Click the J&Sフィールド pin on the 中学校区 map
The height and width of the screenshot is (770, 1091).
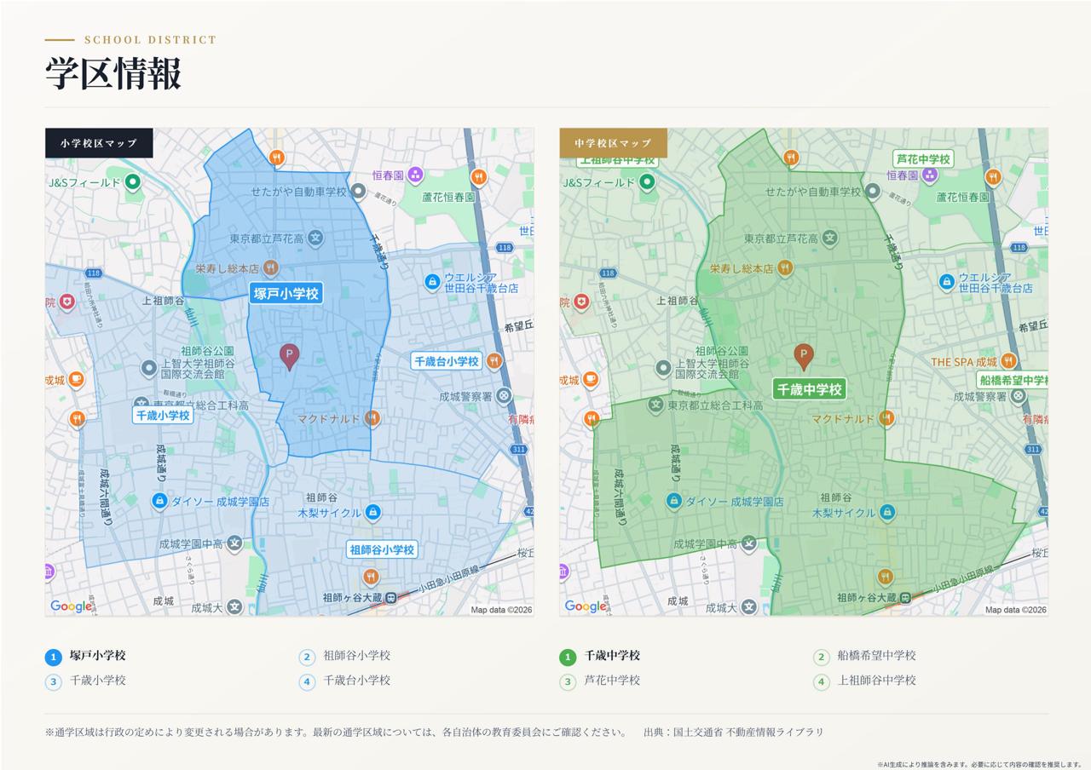(x=648, y=181)
